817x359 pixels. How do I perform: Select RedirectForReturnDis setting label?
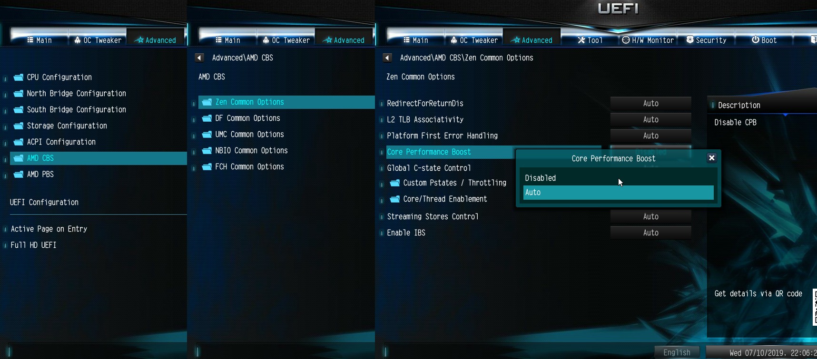(x=425, y=103)
